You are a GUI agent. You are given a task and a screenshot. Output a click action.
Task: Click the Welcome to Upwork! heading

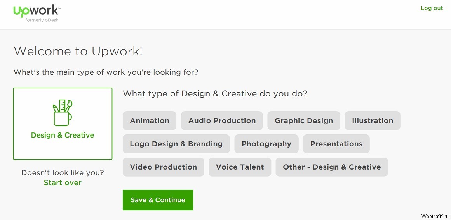tap(78, 52)
